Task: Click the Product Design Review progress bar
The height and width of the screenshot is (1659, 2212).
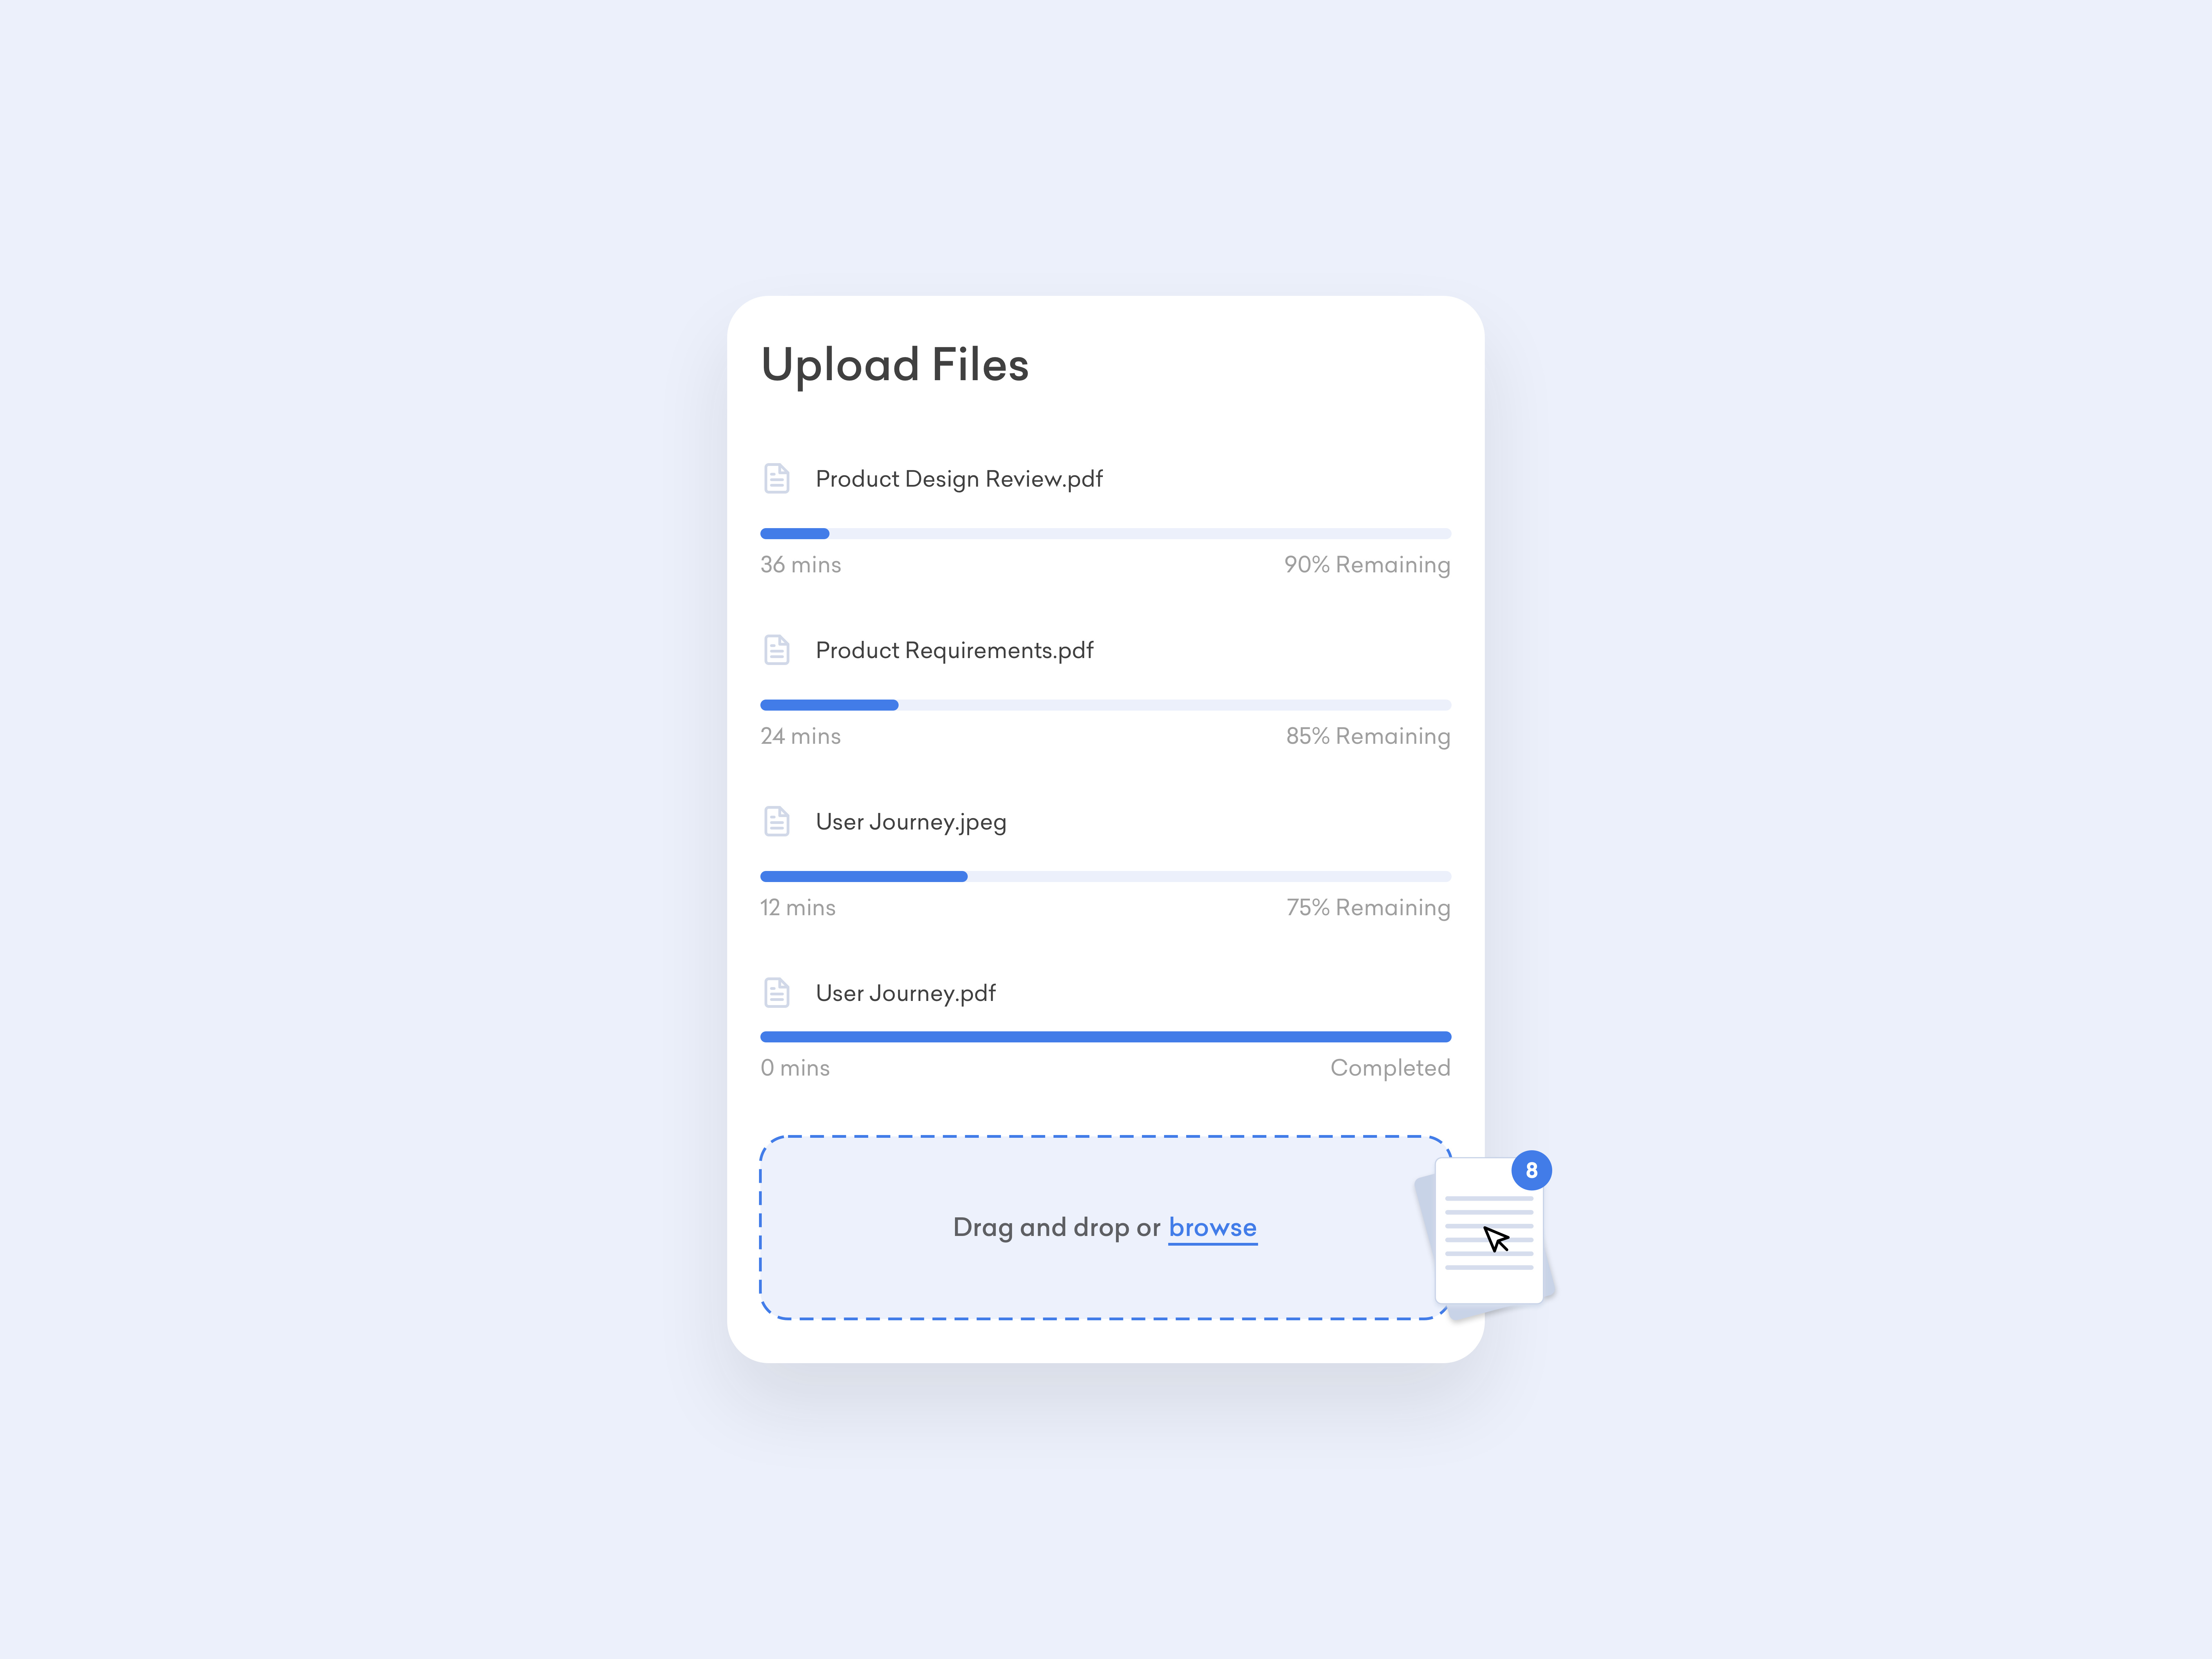Action: (x=1105, y=534)
